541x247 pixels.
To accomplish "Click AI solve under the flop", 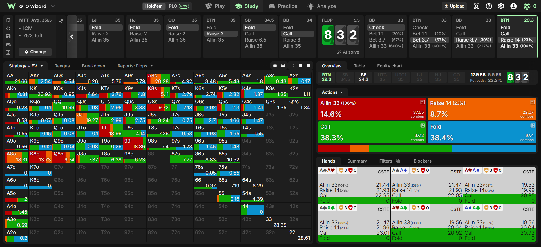I will [x=348, y=52].
